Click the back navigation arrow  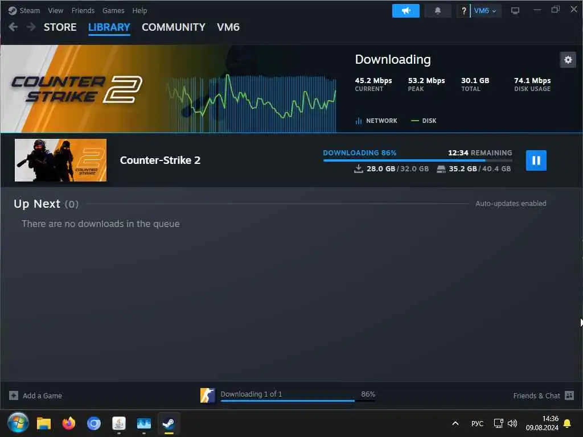coord(13,27)
